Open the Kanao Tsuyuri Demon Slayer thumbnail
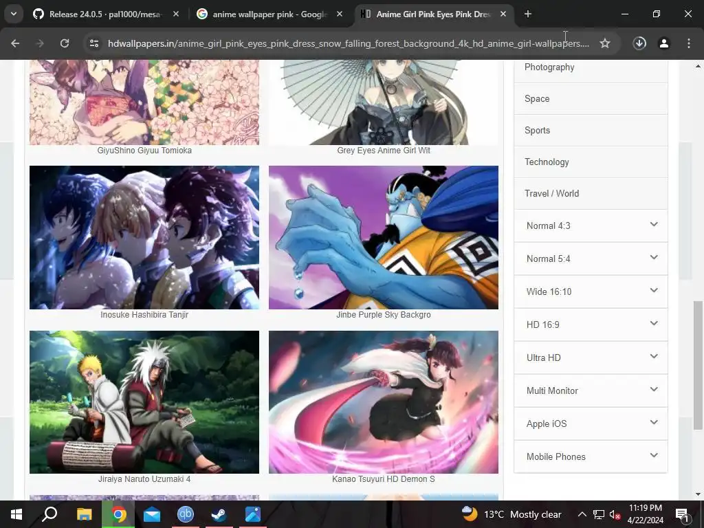704x528 pixels. [384, 402]
